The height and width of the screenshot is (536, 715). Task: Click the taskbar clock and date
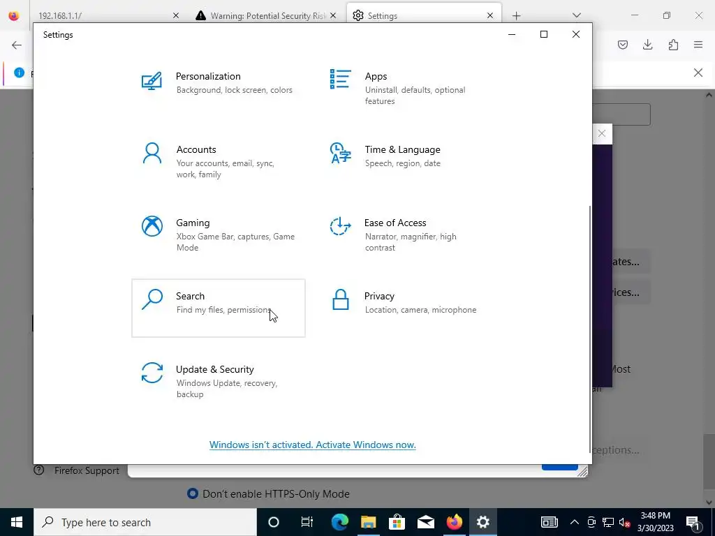pos(655,522)
